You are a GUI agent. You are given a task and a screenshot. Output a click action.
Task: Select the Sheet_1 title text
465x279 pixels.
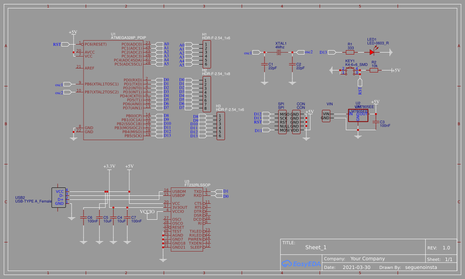pyautogui.click(x=315, y=247)
